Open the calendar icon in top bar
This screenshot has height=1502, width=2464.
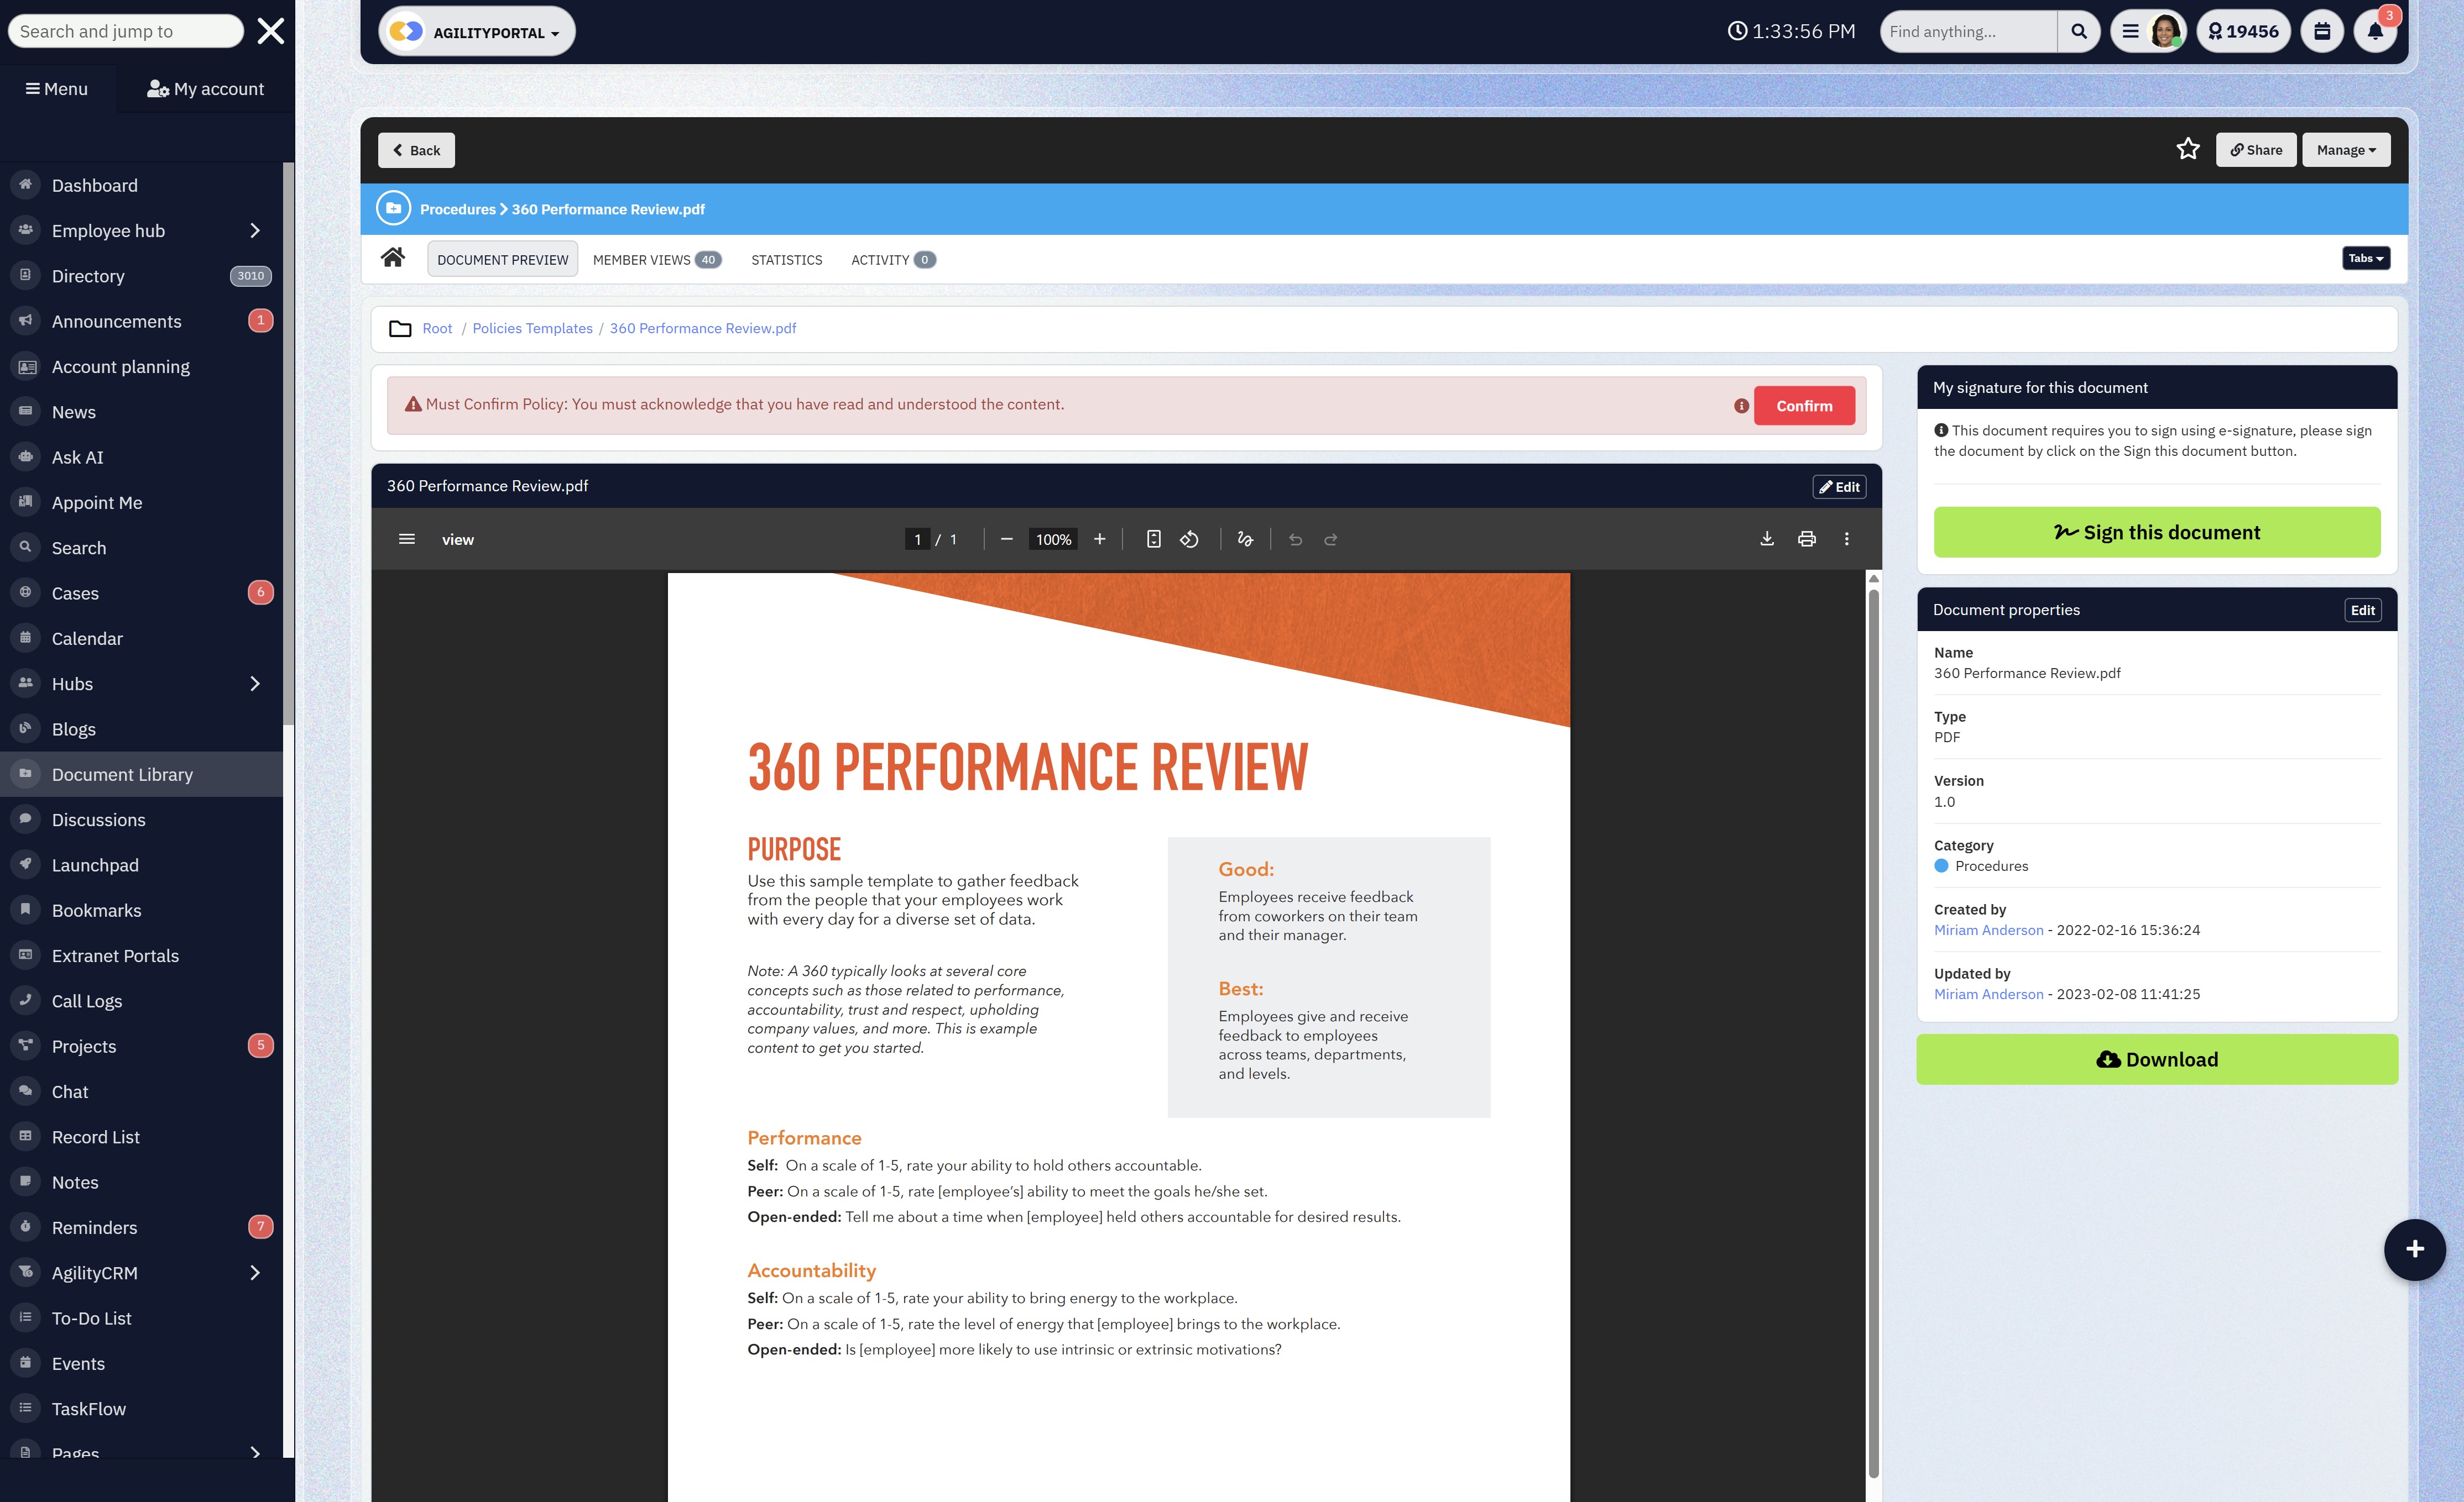pos(2321,32)
